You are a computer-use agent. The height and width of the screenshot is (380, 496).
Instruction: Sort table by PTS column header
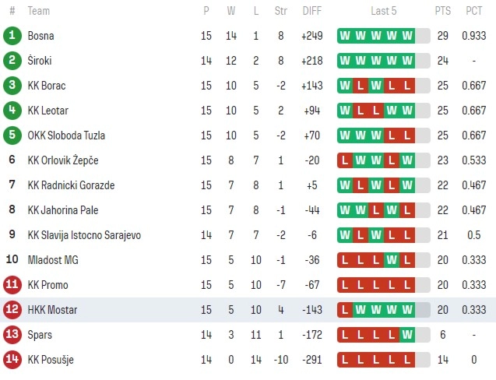(x=442, y=11)
